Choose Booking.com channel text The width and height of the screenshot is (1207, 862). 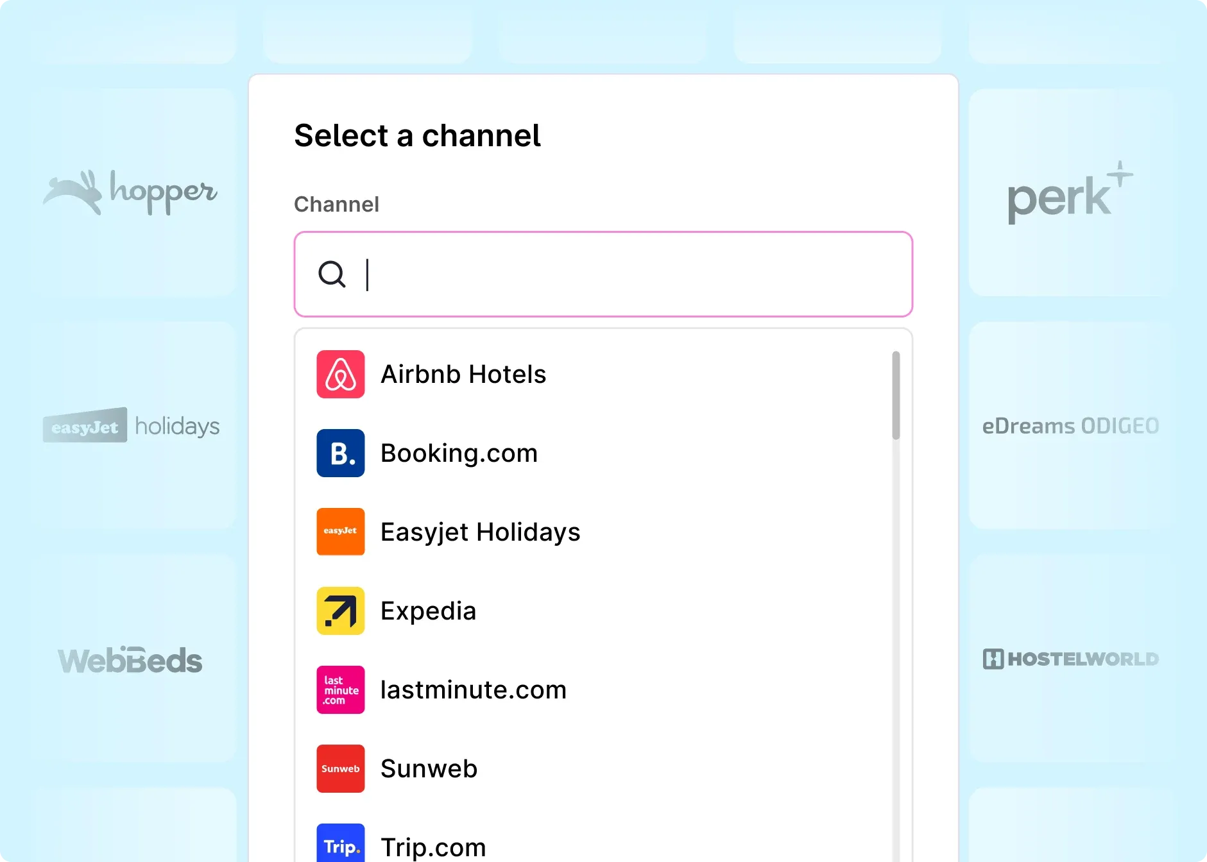pyautogui.click(x=459, y=453)
